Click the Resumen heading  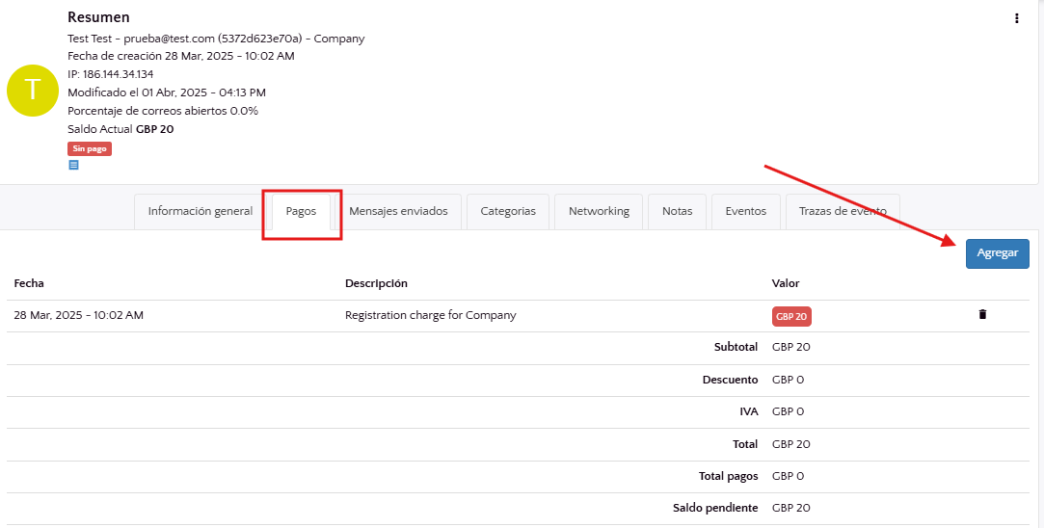point(98,17)
